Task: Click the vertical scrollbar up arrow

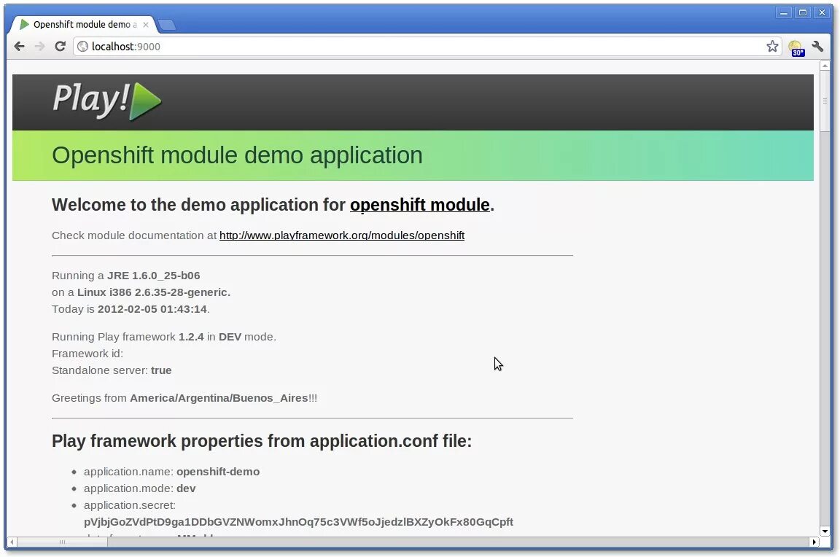Action: click(825, 66)
